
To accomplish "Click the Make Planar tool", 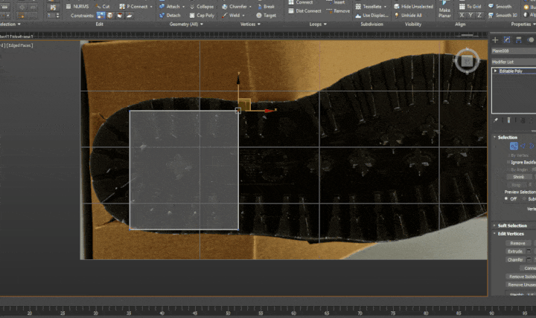I will tap(444, 10).
